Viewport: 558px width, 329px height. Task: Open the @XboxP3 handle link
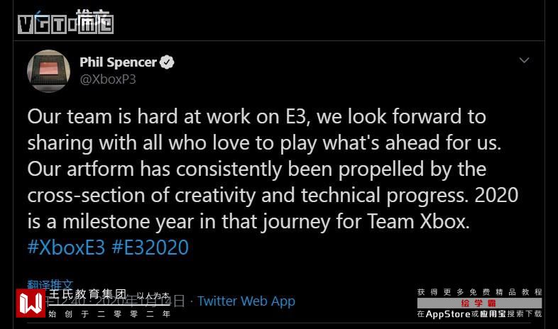pos(108,79)
